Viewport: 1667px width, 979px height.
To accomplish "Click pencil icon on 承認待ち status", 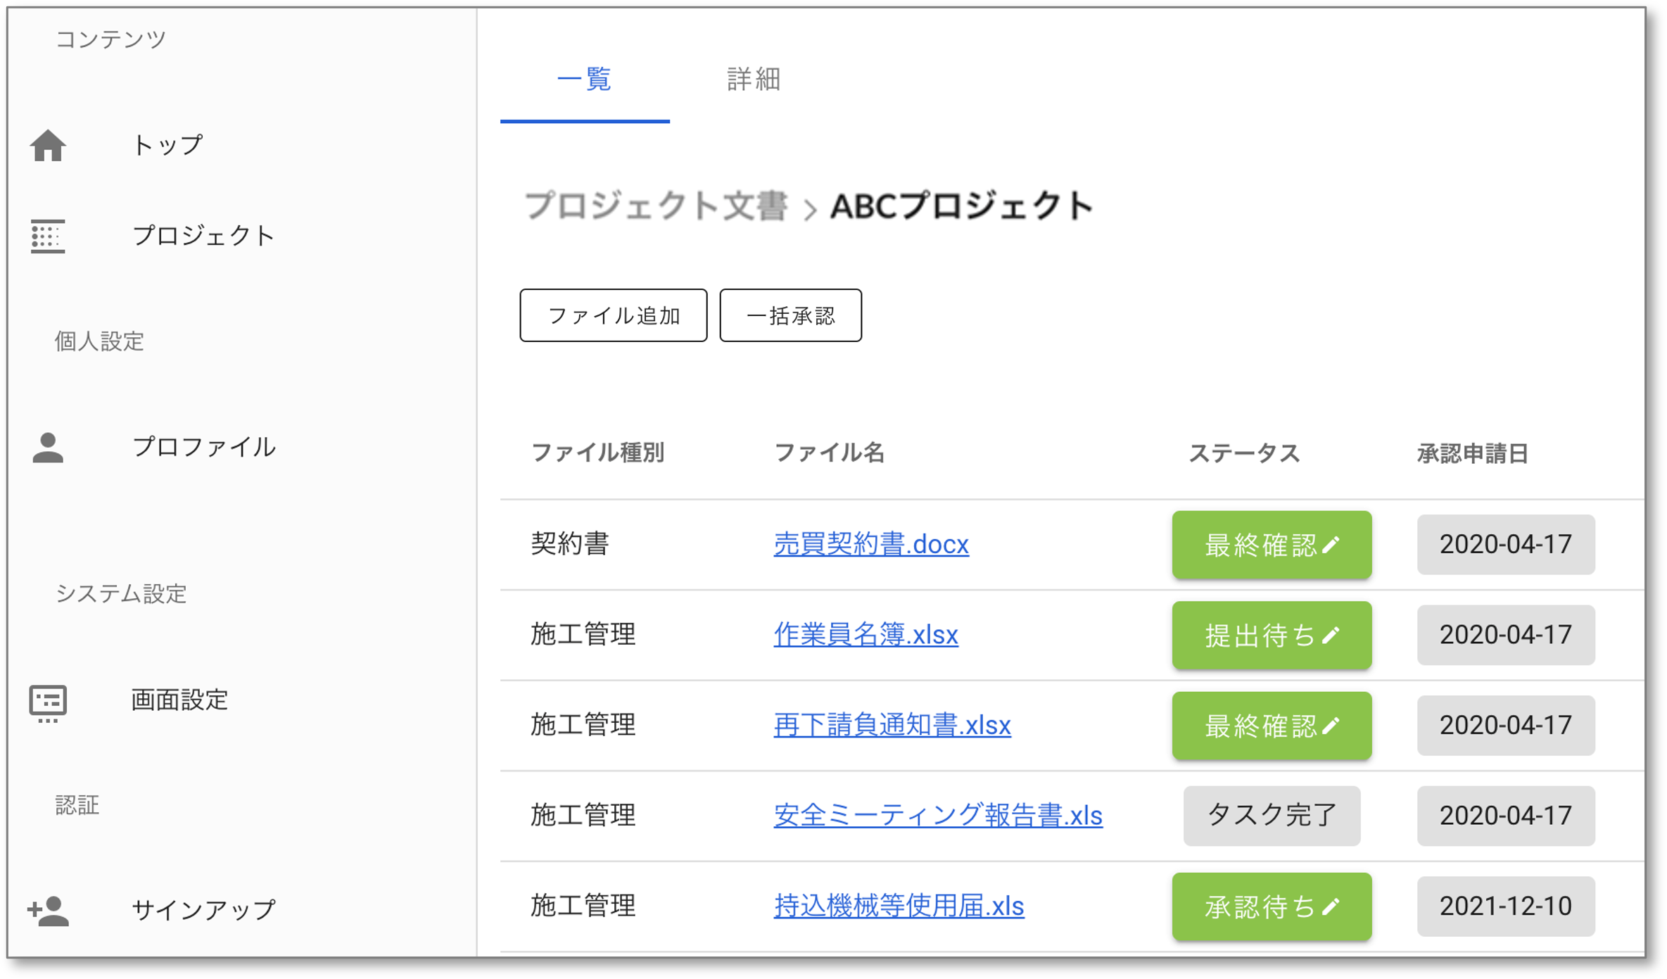I will tap(1331, 907).
